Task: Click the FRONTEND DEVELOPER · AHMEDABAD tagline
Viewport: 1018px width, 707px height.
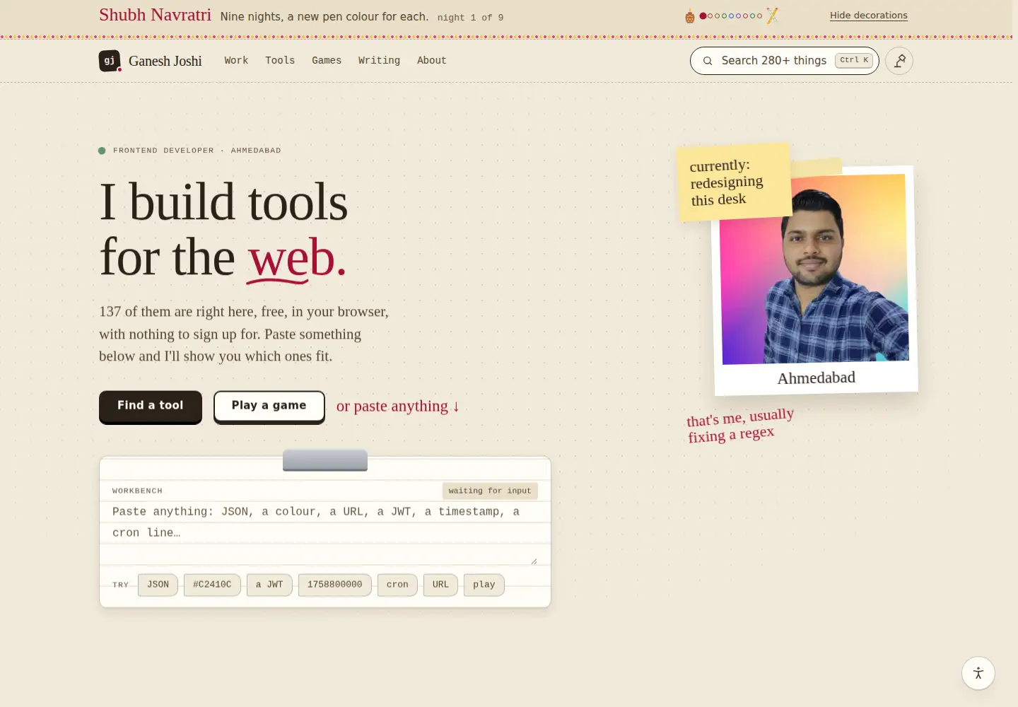Action: 197,151
